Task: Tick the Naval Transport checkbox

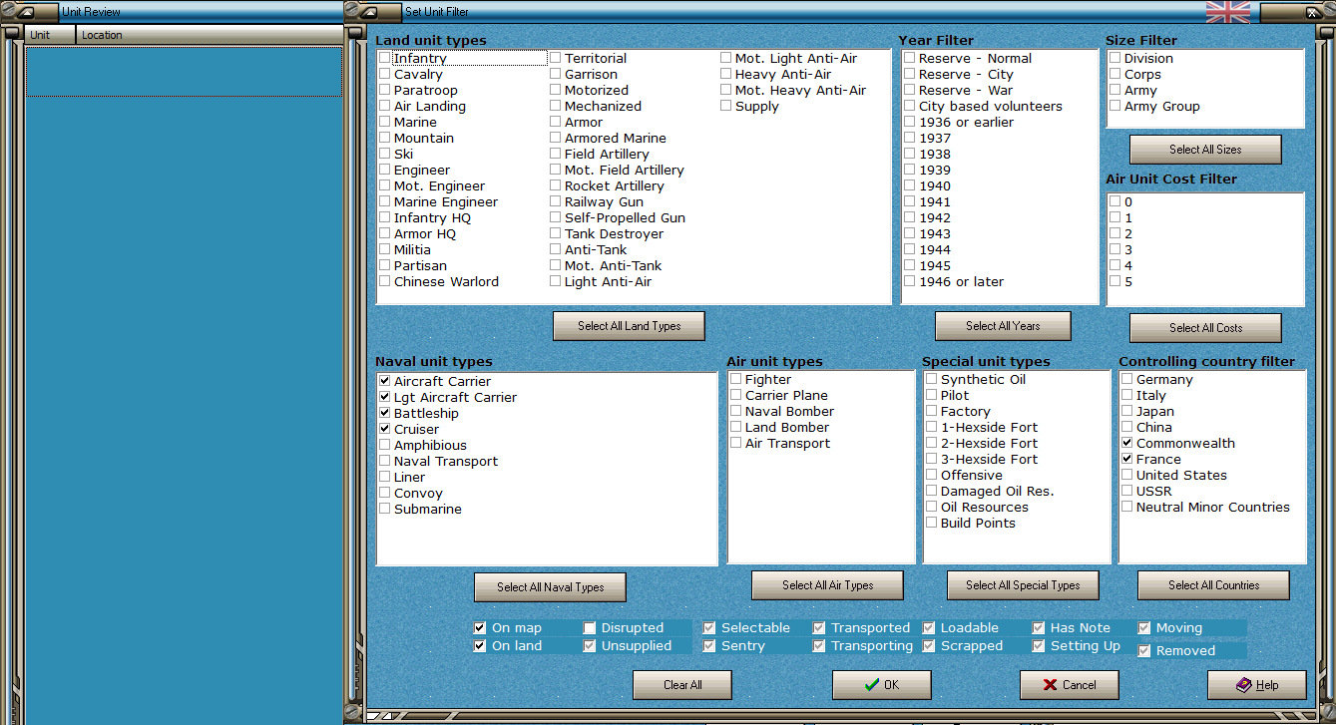Action: coord(384,461)
